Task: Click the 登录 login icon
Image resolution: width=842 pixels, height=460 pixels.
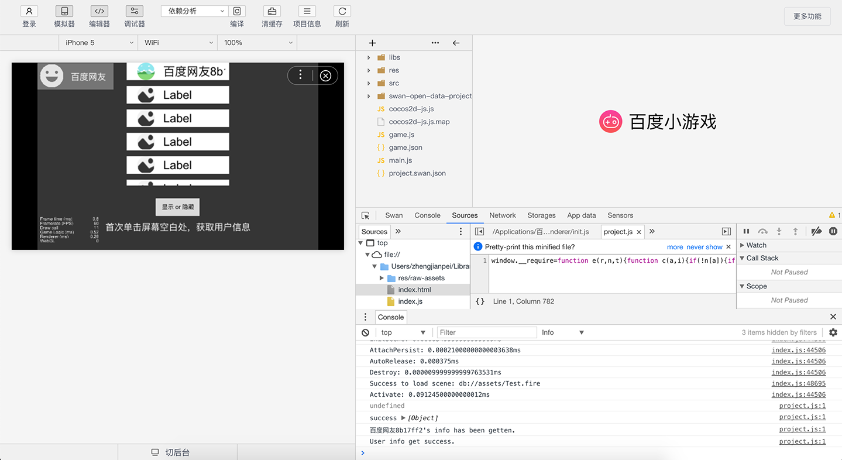Action: click(x=29, y=11)
